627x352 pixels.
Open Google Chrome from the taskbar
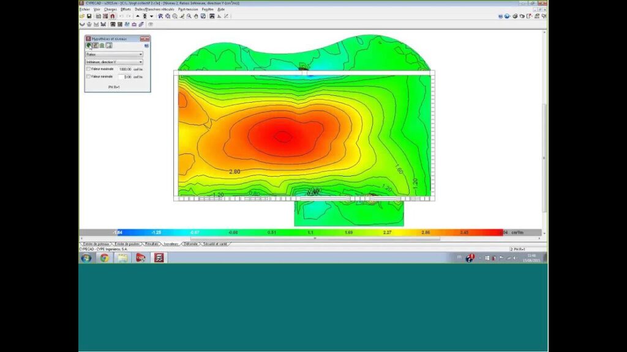pyautogui.click(x=104, y=258)
